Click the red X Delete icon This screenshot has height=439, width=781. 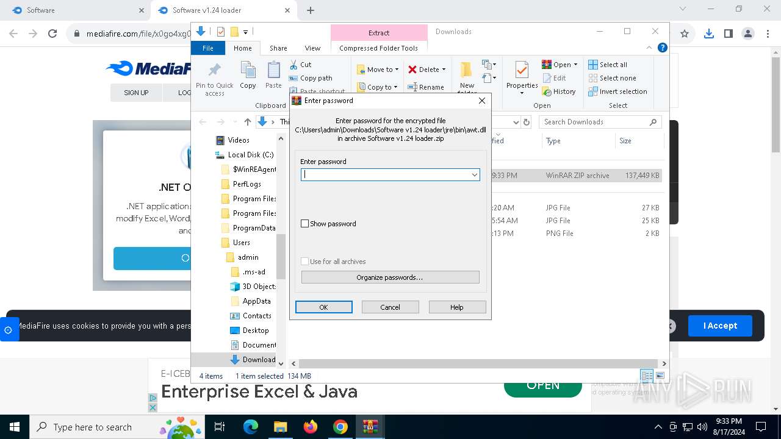(412, 70)
